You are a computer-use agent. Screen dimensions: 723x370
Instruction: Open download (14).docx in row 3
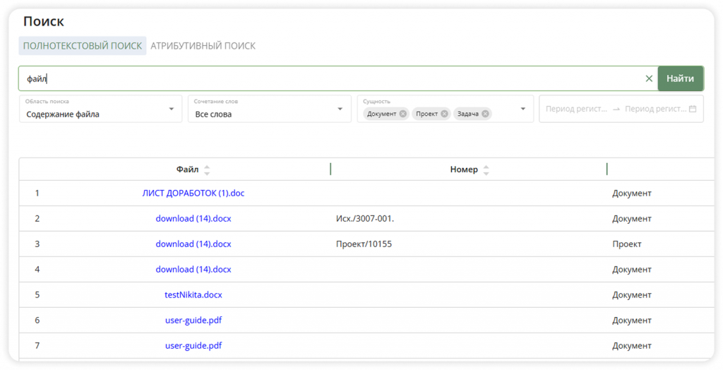(193, 244)
